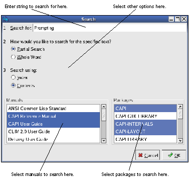Click the Cancel button
This screenshot has height=183, width=190.
(148, 155)
